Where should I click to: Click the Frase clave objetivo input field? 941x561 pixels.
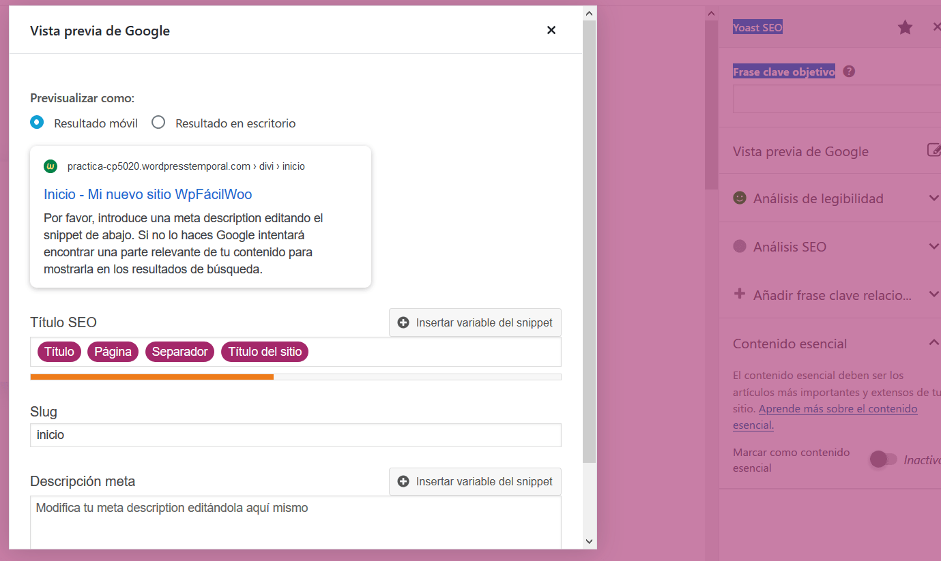(837, 99)
